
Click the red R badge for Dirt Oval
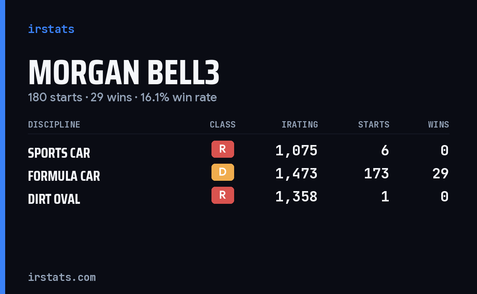[223, 195]
